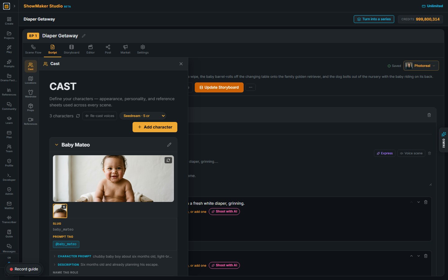Viewport: 448px width, 280px height.
Task: Switch to the Storyboard tab
Action: pos(72,49)
